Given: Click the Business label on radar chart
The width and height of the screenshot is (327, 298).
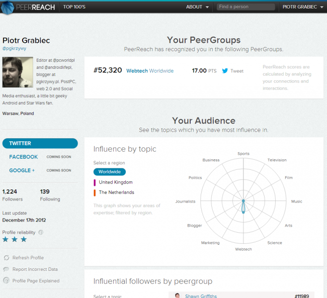Looking at the screenshot, I should coord(211,160).
